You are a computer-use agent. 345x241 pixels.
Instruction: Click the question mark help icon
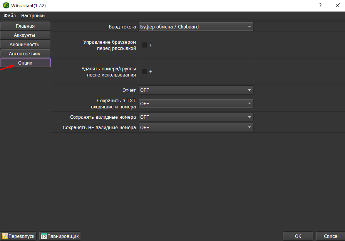320,5
